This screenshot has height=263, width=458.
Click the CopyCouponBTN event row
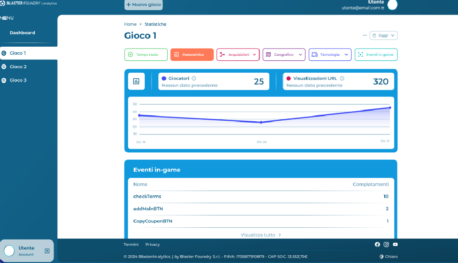click(x=261, y=221)
